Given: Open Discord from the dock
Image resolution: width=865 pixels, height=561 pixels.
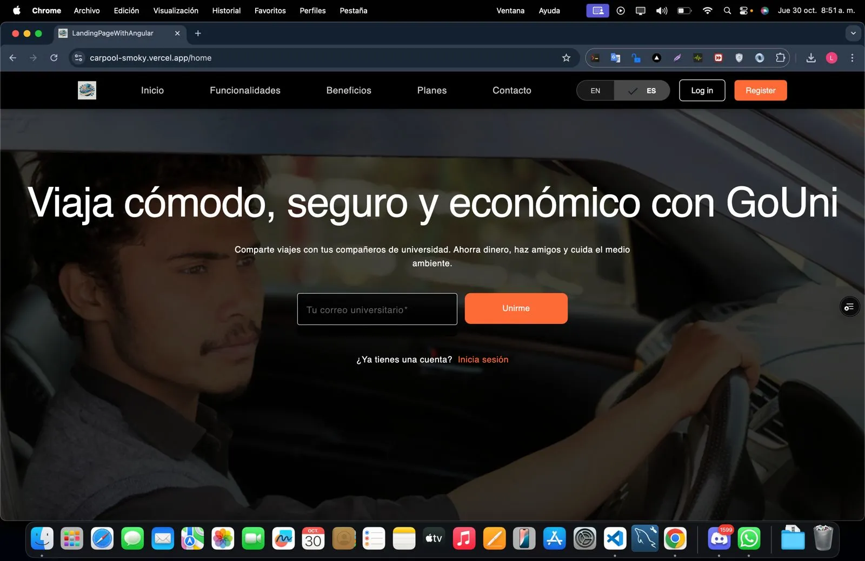Looking at the screenshot, I should (x=719, y=538).
